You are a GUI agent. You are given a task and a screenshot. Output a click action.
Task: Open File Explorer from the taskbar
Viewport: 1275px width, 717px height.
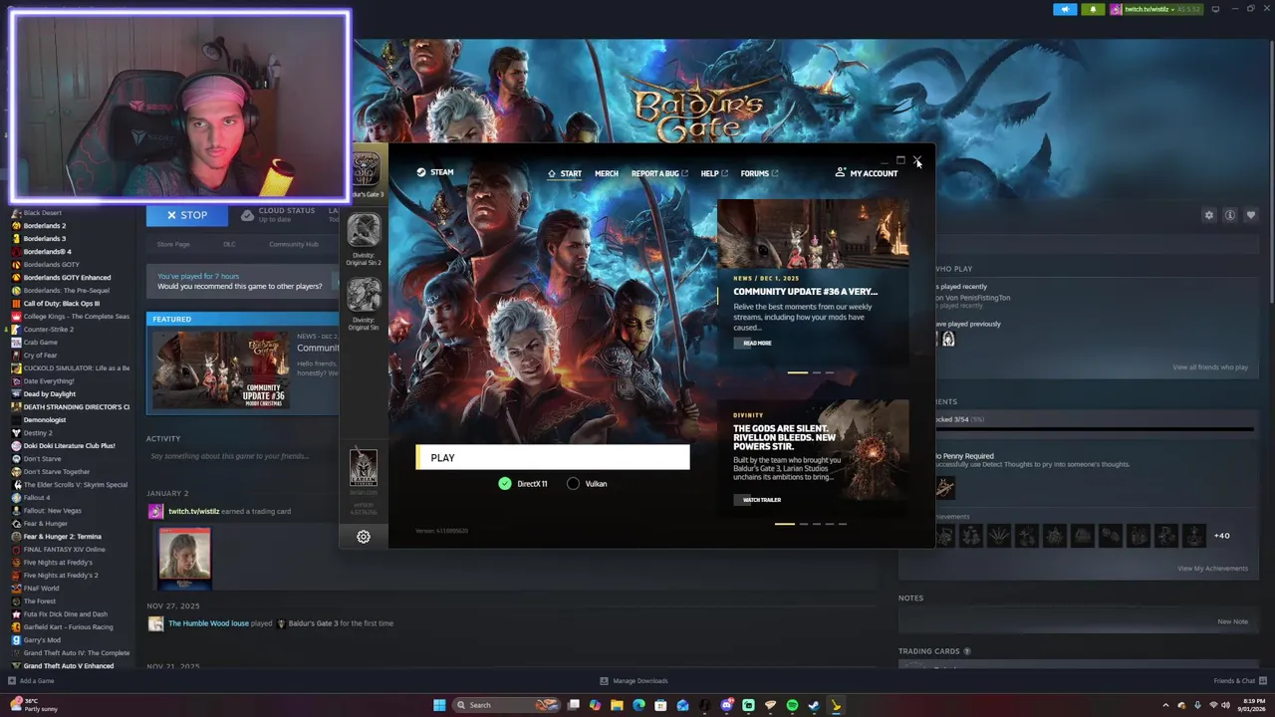[617, 705]
